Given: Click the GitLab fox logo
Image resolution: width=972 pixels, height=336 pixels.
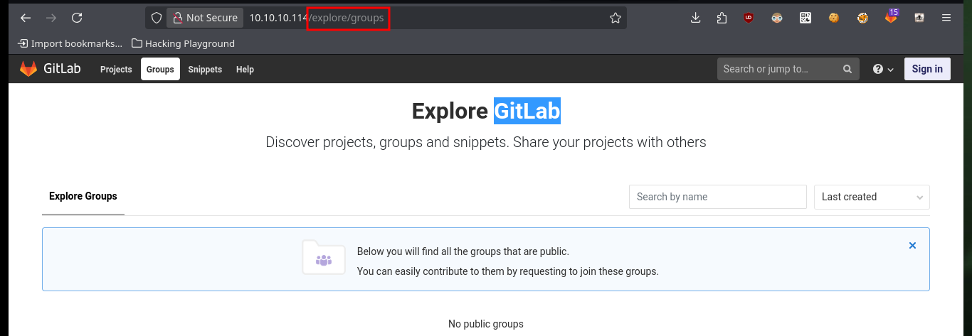Looking at the screenshot, I should [x=28, y=69].
